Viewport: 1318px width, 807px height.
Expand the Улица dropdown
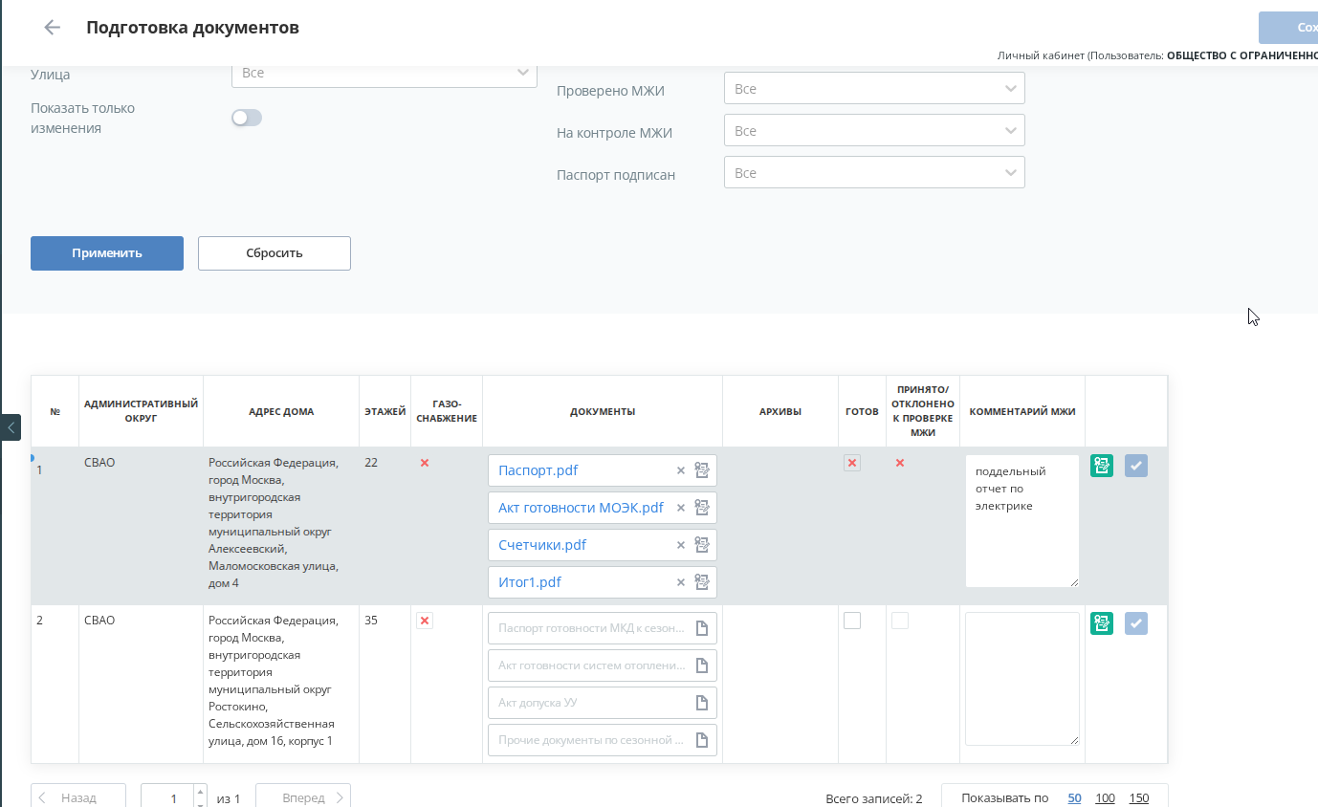(384, 73)
